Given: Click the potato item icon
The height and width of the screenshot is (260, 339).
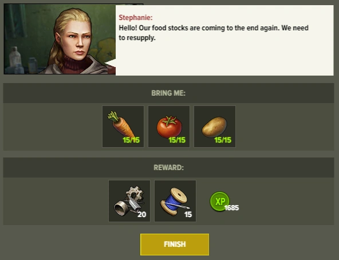Looking at the screenshot, I should point(215,127).
